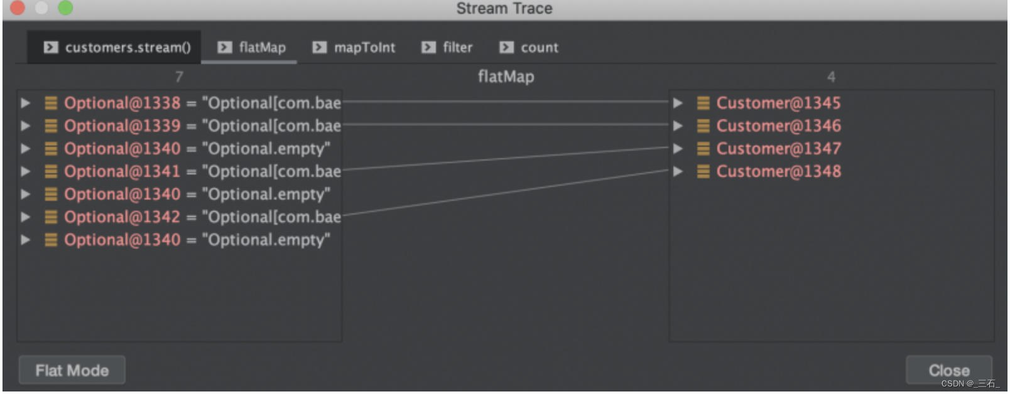Click the object icon beside Customer@1345

703,103
